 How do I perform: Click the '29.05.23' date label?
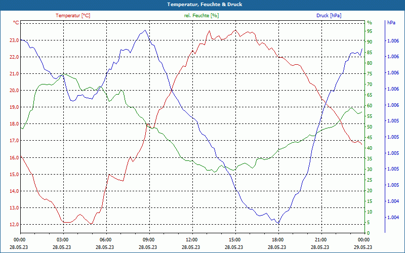363,247
